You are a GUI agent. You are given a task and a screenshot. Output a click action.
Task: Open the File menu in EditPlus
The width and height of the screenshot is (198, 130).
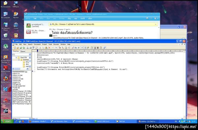tap(16, 44)
